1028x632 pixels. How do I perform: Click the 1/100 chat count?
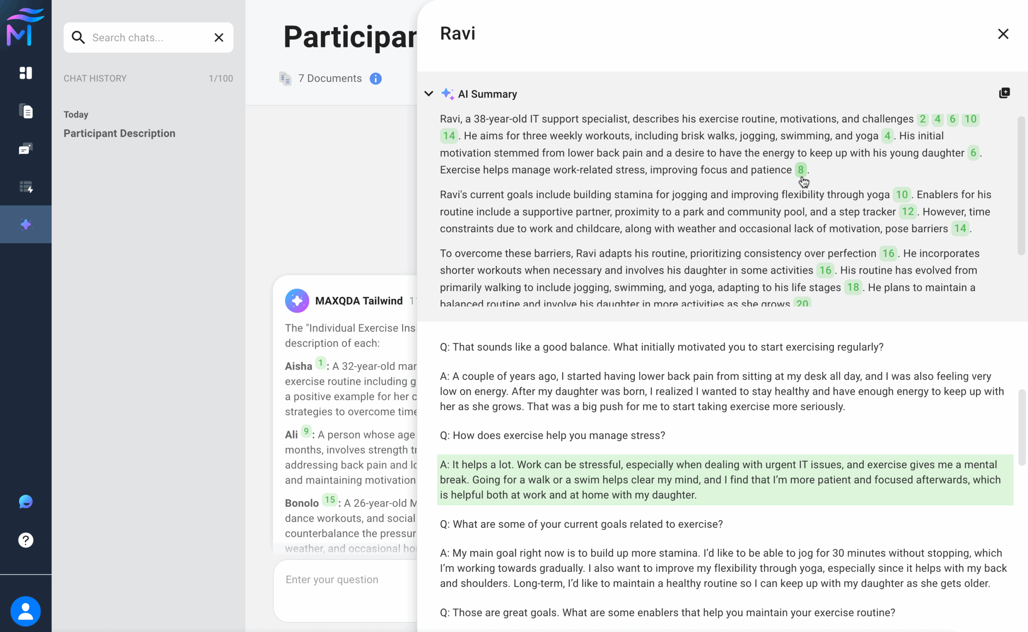221,79
